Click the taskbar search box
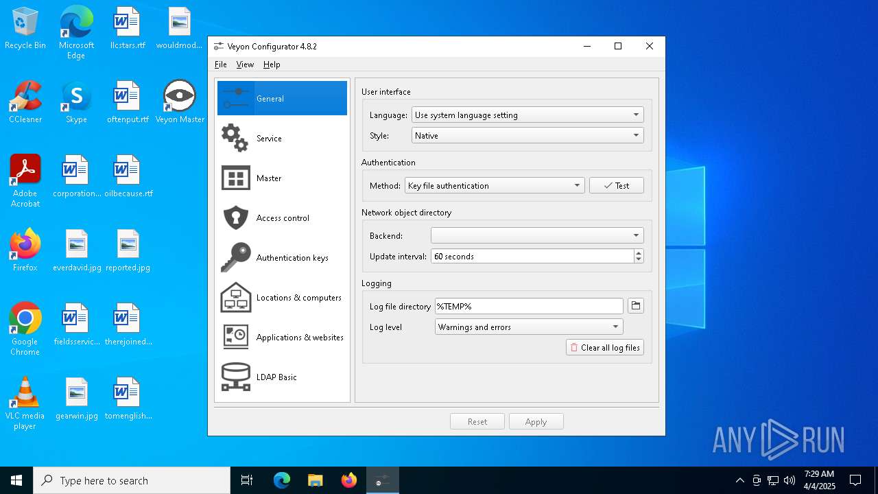 pos(132,480)
